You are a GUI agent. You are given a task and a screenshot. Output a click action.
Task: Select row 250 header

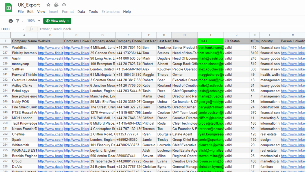point(5,123)
